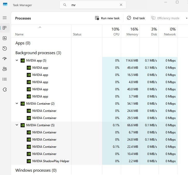The image size is (188, 175).
Task: Sort by the CPU column header
Action: (x=112, y=31)
